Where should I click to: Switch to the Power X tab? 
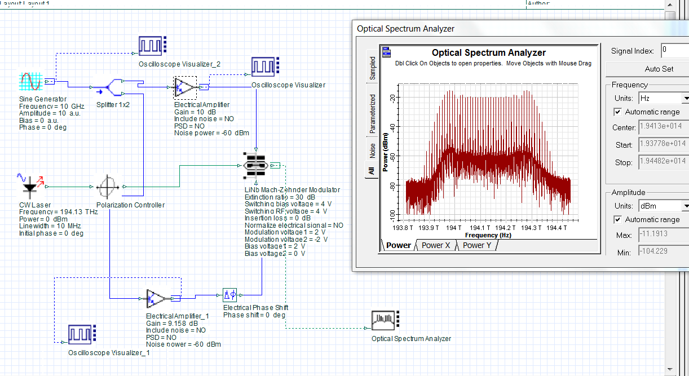tap(436, 245)
